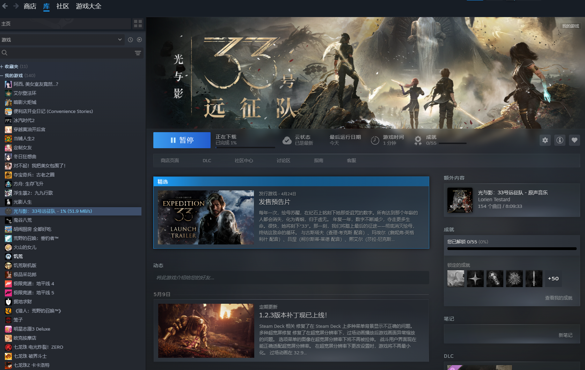This screenshot has height=370, width=585.
Task: Click the heart icon to favorite the game
Action: click(574, 140)
